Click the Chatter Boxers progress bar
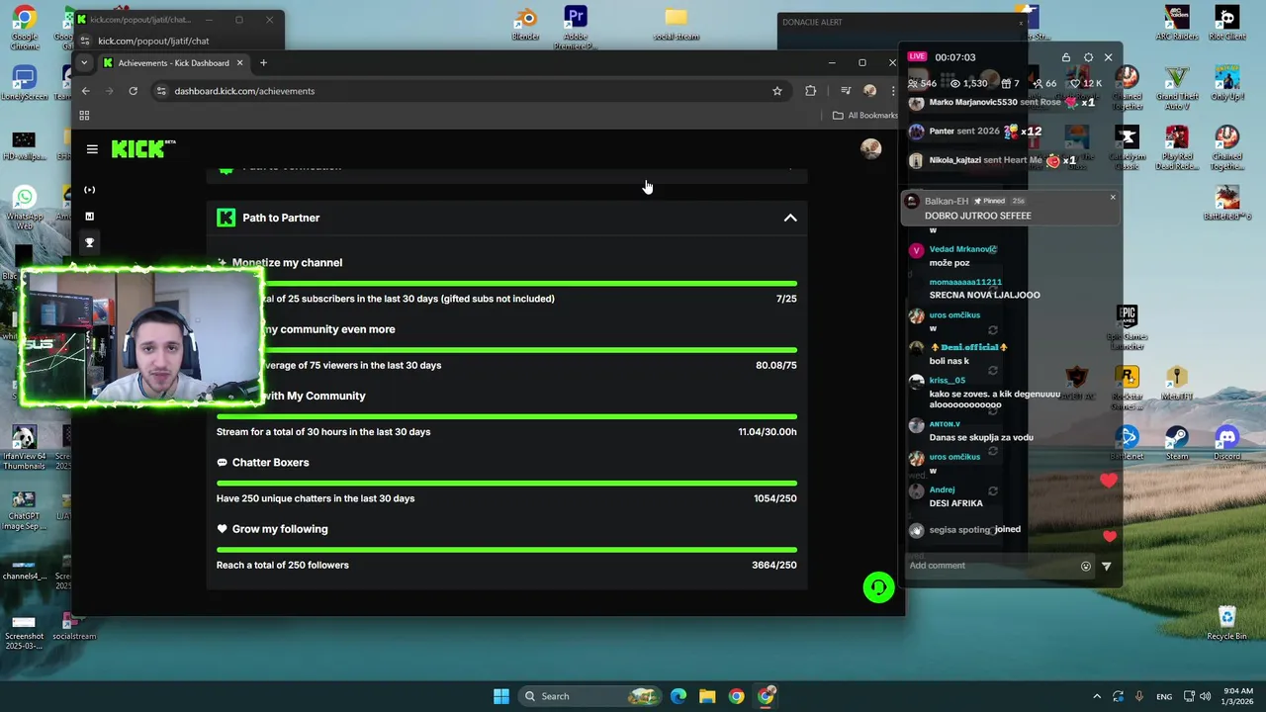1266x712 pixels. pyautogui.click(x=506, y=484)
